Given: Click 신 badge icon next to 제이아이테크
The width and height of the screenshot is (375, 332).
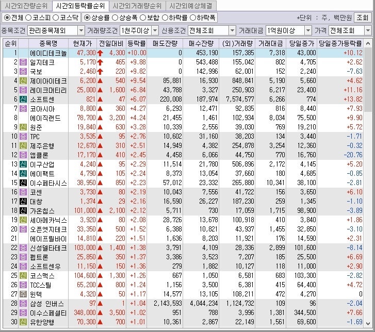Looking at the screenshot, I should click(x=23, y=81).
